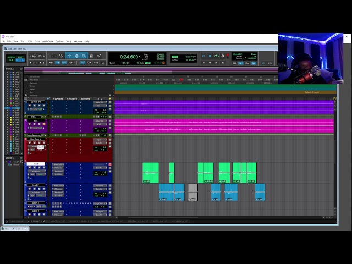
Task: Select the Scrubber tool
Action: point(92,56)
